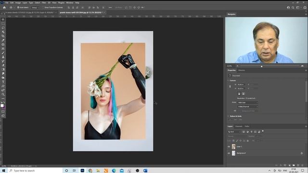
Task: Open the Image menu
Action: click(18, 3)
